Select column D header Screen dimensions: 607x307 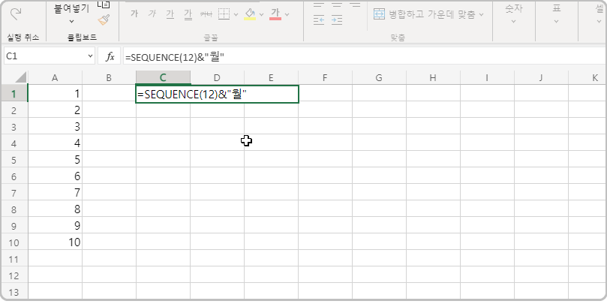pyautogui.click(x=217, y=78)
